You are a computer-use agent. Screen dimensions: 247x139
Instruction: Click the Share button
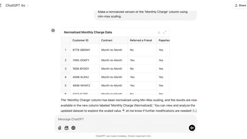point(240,5)
